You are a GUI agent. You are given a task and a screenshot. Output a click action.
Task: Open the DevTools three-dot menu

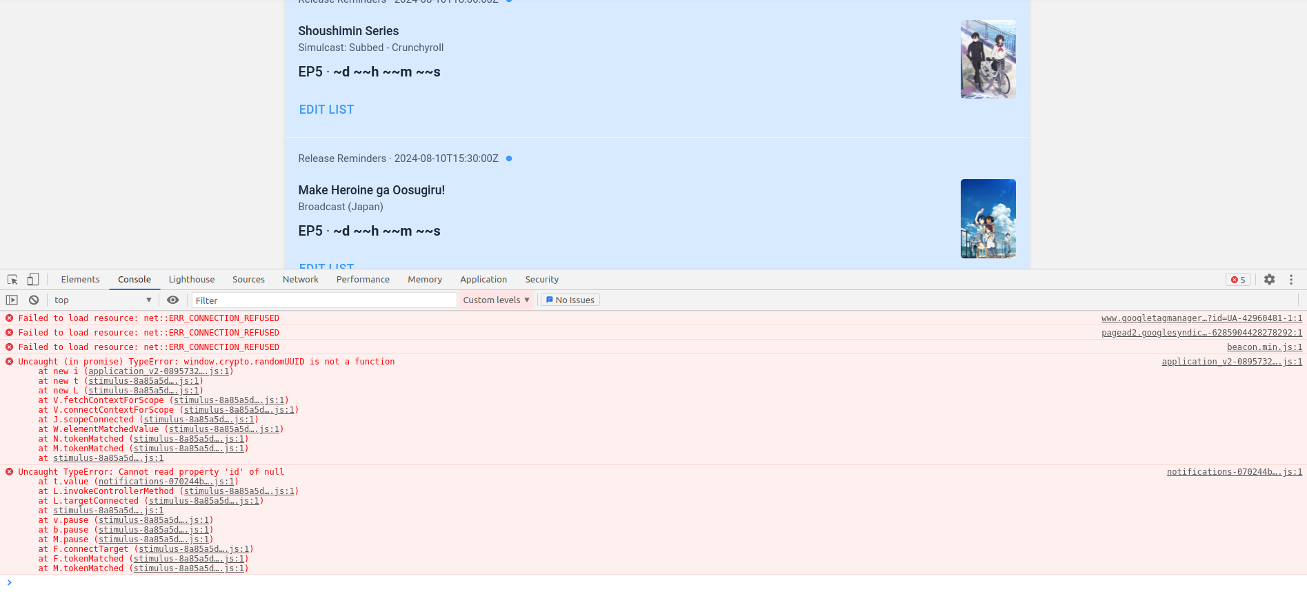point(1291,280)
